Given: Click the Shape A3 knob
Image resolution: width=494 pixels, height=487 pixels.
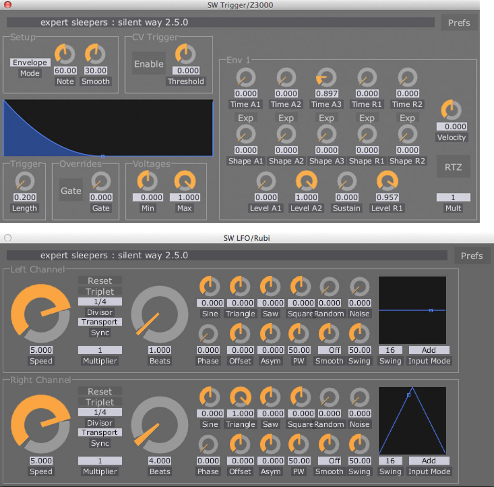Looking at the screenshot, I should (326, 134).
